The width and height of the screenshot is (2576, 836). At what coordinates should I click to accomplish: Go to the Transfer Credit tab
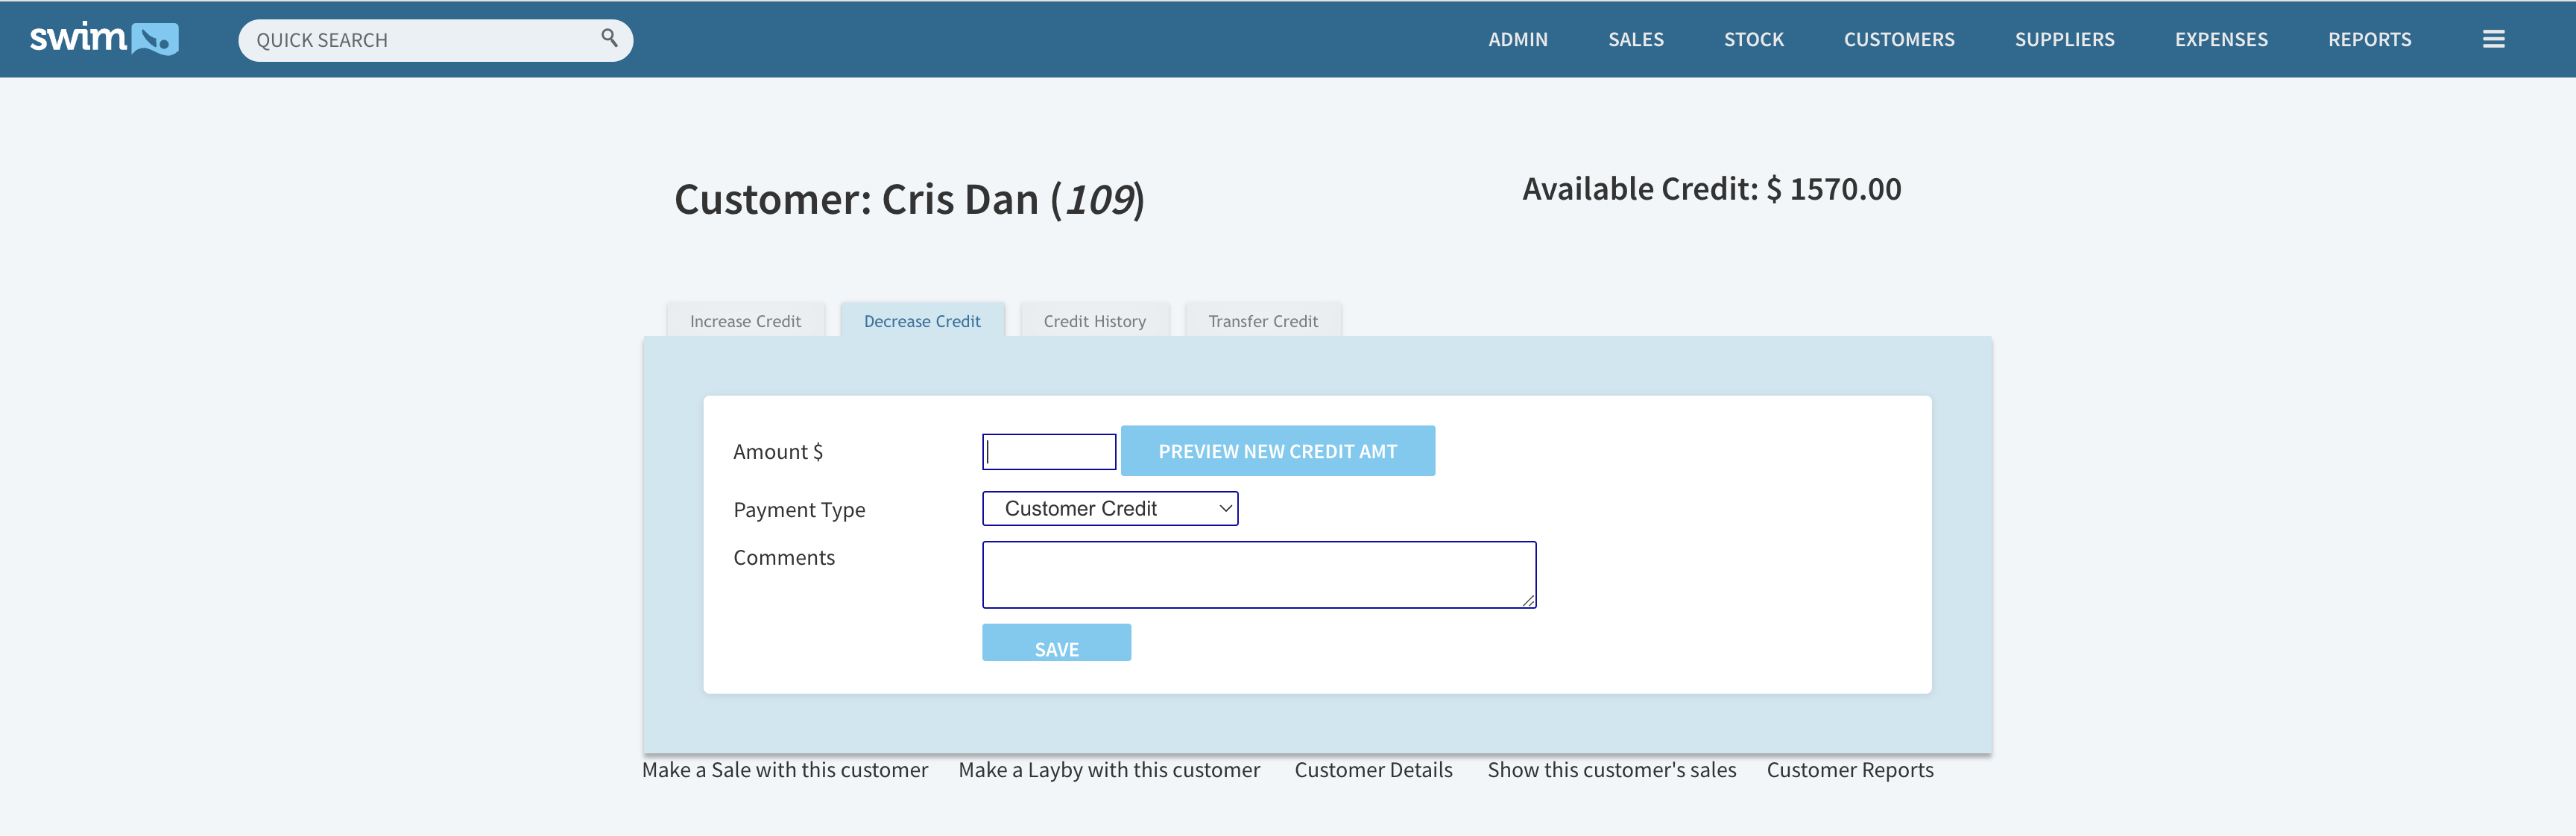pos(1262,321)
